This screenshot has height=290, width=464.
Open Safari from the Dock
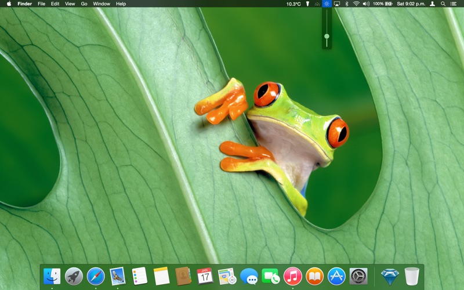[96, 276]
